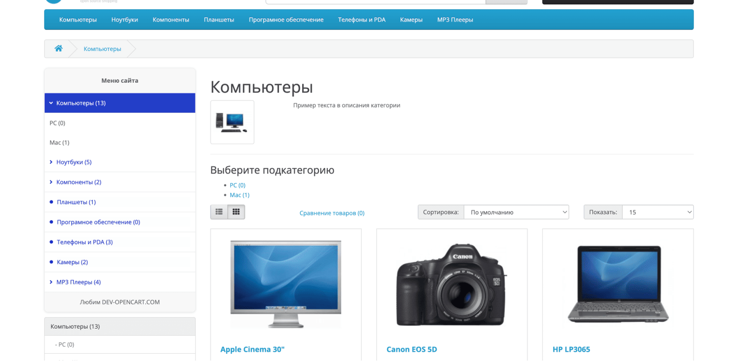The image size is (738, 361).
Task: Click the home icon in breadcrumb
Action: pyautogui.click(x=59, y=48)
